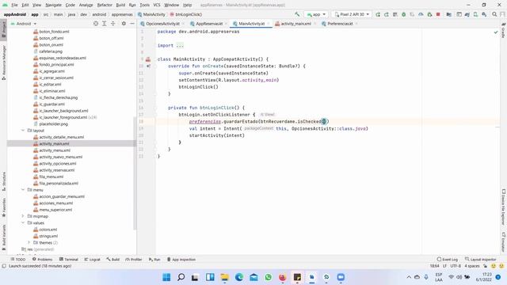The width and height of the screenshot is (507, 285).
Task: Toggle the Device File Explorer panel
Action: [504, 207]
